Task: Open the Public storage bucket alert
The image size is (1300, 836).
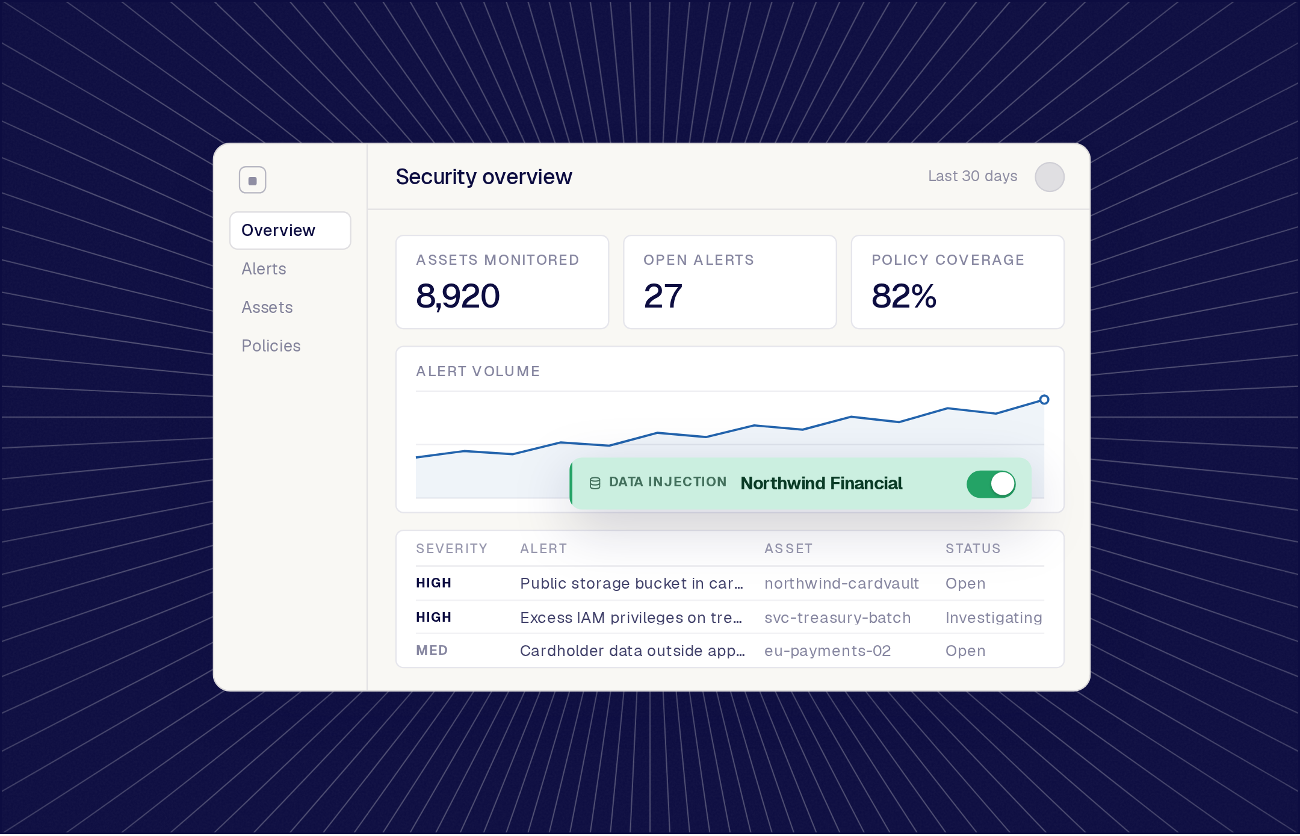Action: (631, 584)
